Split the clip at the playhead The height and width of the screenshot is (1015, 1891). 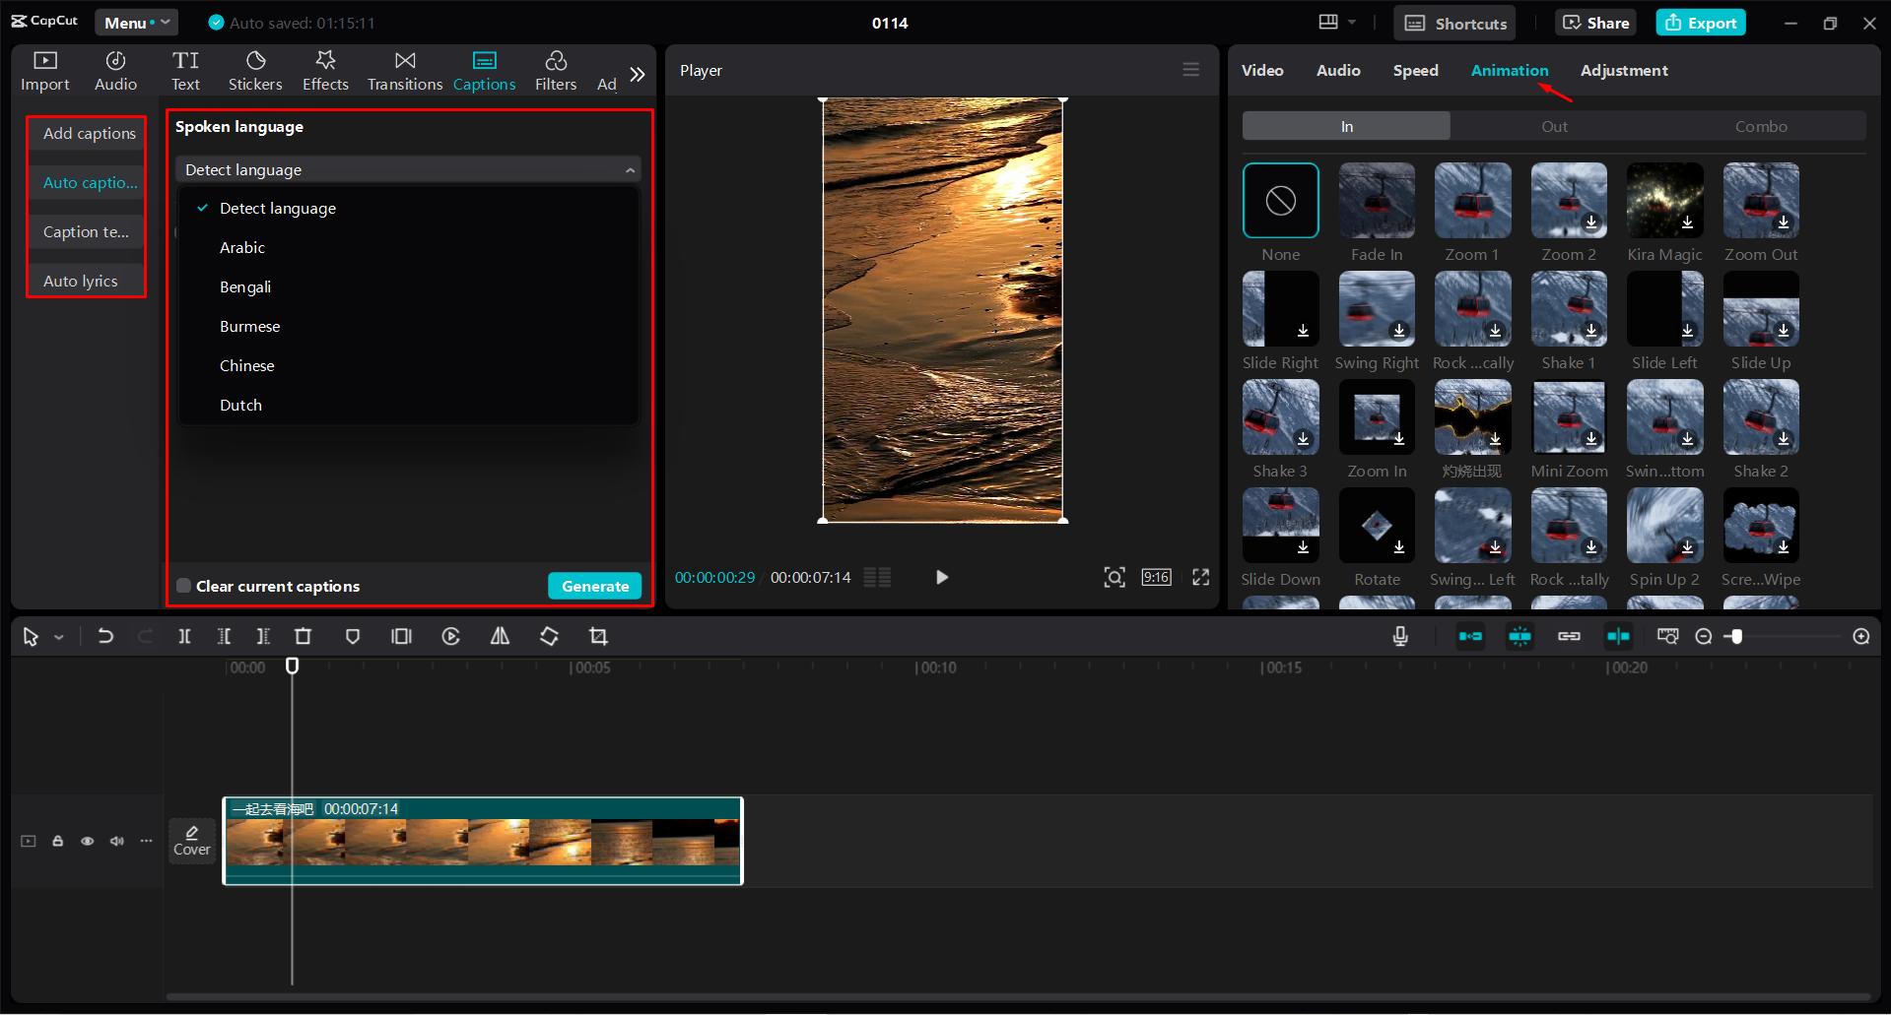click(184, 636)
